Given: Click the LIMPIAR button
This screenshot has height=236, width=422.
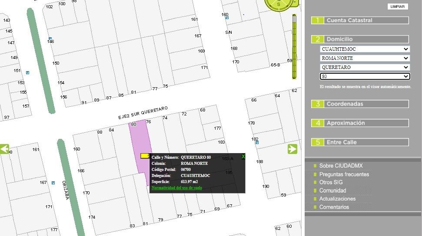Looking at the screenshot, I should [398, 7].
